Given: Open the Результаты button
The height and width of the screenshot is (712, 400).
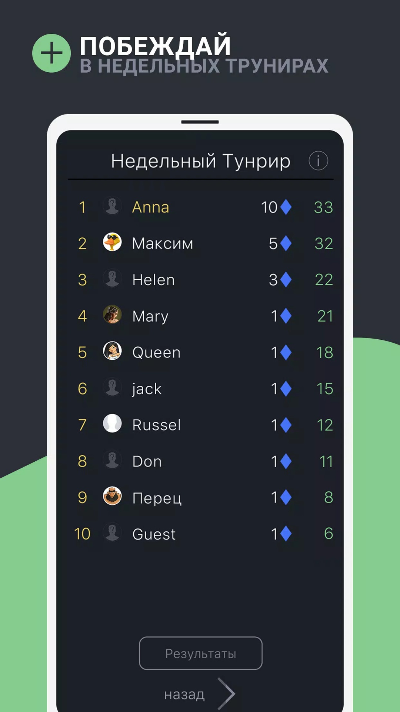Looking at the screenshot, I should coord(201,653).
